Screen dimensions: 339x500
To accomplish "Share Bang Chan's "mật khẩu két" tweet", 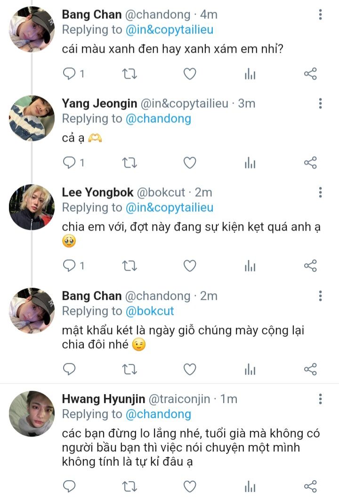I will pos(310,369).
